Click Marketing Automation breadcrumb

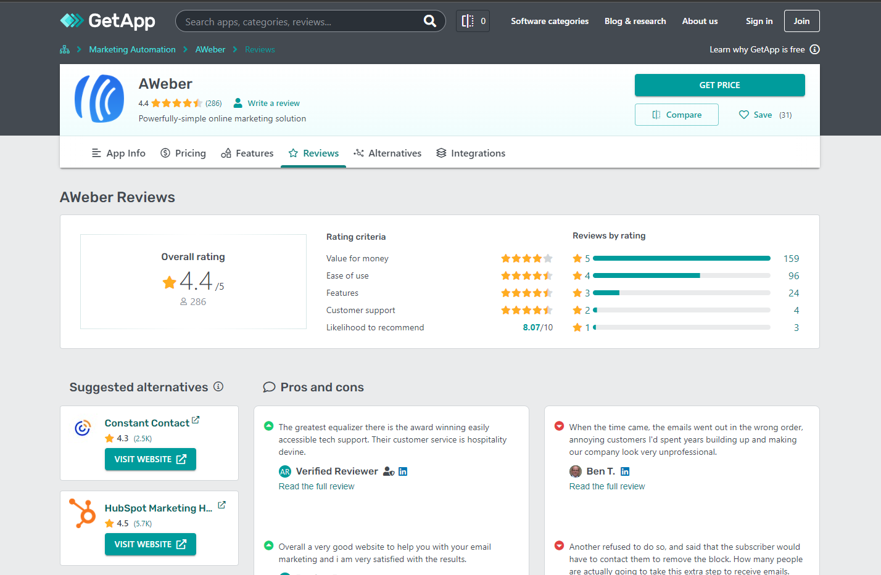(x=132, y=49)
